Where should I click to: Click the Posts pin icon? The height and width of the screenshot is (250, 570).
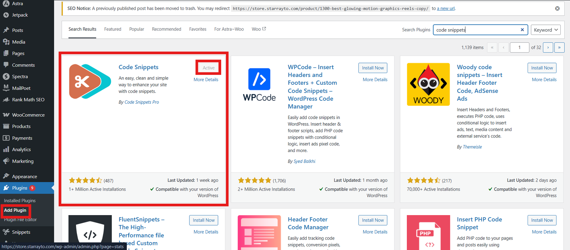coord(6,30)
